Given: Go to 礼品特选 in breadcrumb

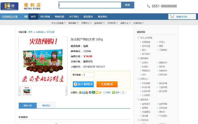Looking at the screenshot, I should tap(40, 32).
